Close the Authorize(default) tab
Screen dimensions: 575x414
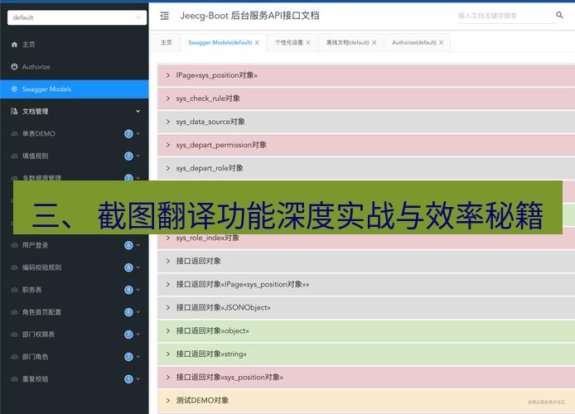[441, 42]
